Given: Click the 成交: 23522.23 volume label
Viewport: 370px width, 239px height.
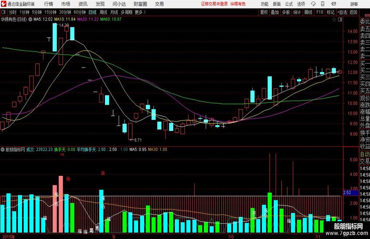Looking at the screenshot, I should 40,150.
